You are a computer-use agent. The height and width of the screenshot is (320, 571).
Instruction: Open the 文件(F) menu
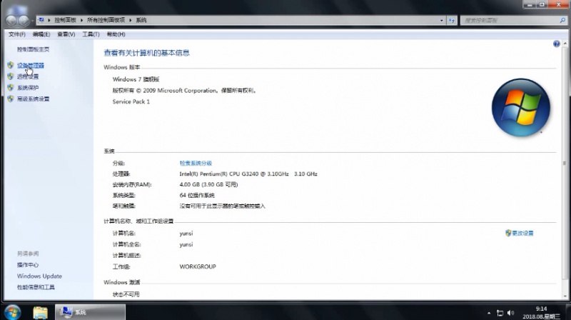pyautogui.click(x=16, y=34)
